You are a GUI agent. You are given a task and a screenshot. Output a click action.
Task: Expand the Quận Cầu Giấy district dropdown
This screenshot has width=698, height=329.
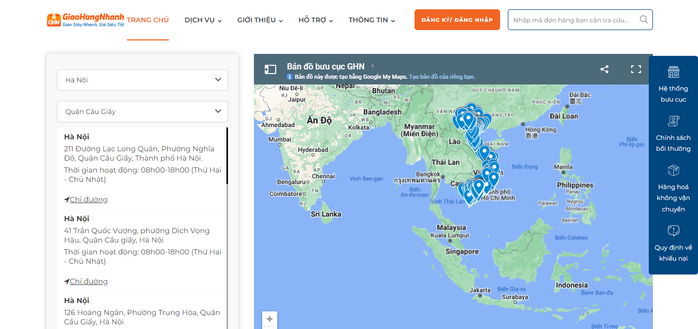point(143,111)
